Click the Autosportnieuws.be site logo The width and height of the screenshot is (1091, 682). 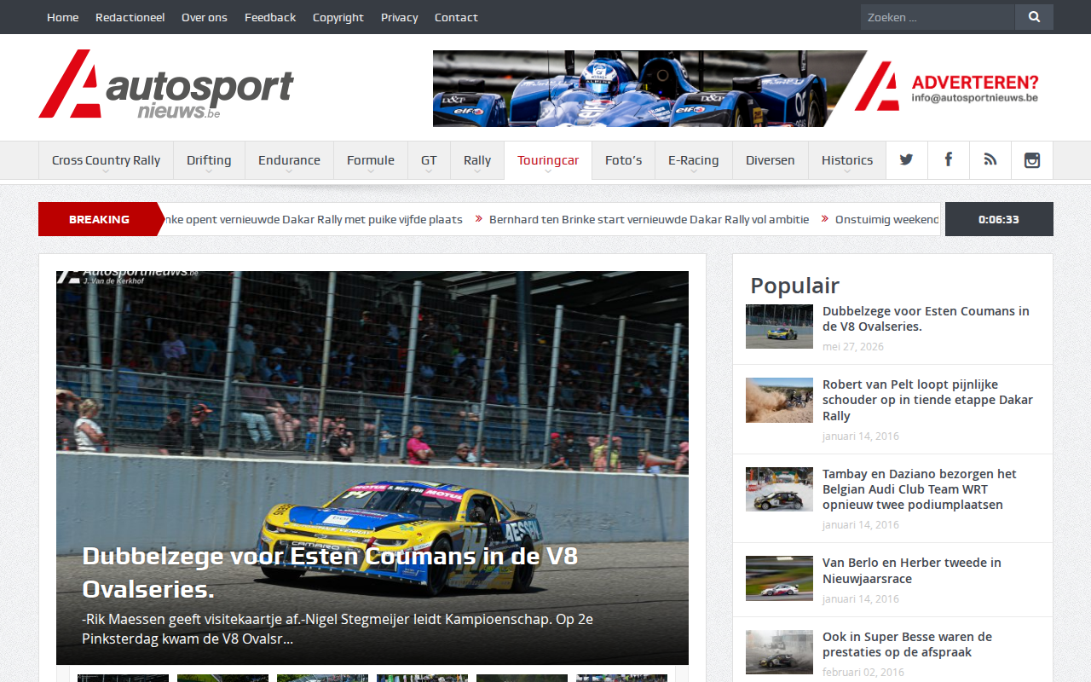166,84
